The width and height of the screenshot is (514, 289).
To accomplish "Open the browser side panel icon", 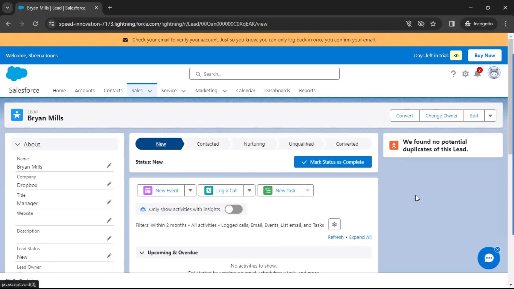I will pos(452,24).
